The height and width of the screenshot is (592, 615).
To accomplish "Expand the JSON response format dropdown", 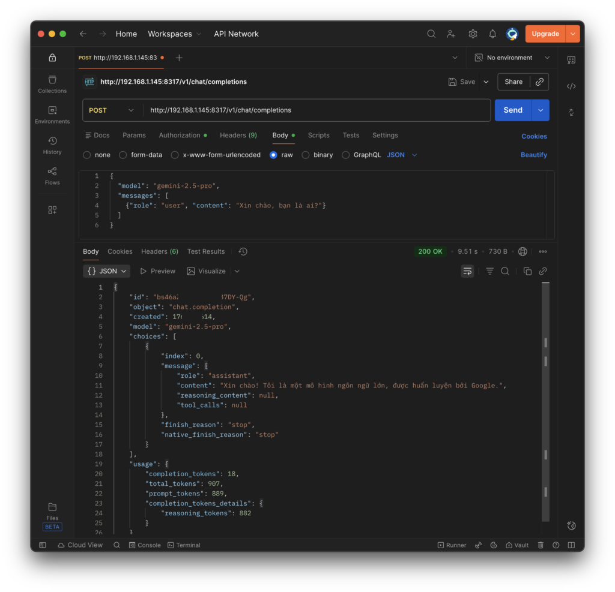I will [x=108, y=271].
